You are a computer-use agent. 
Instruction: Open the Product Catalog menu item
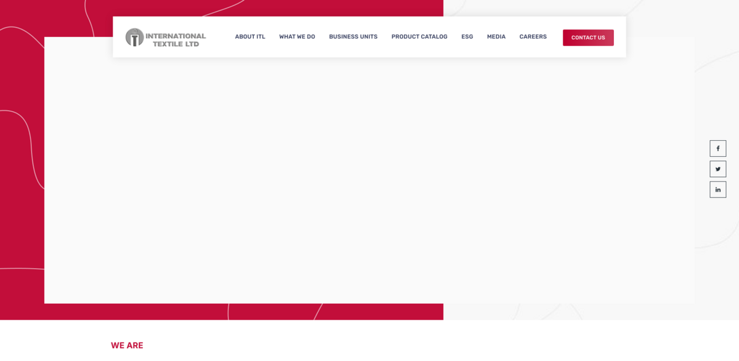click(x=419, y=37)
